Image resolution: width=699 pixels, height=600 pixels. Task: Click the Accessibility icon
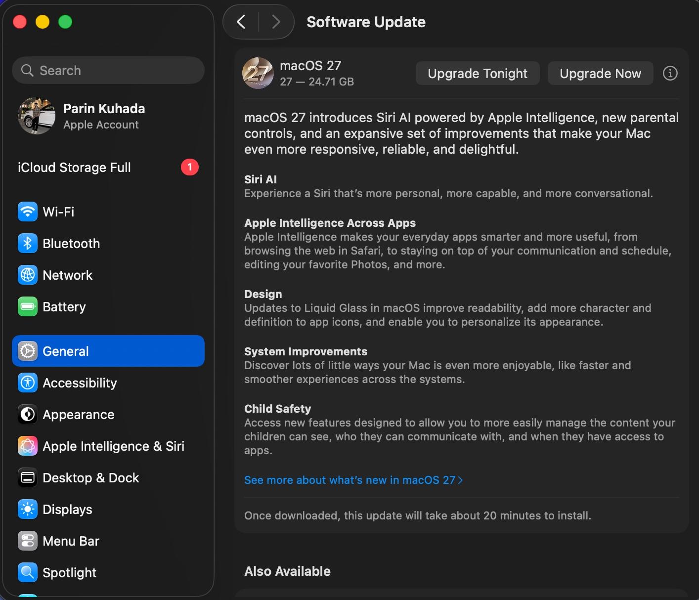click(28, 383)
